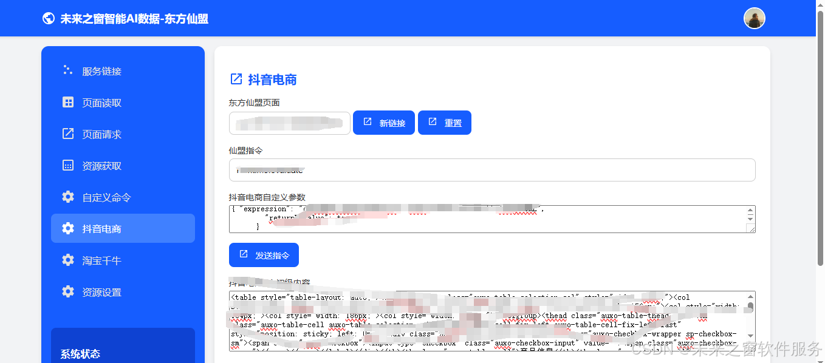
Task: Click the icon inside the 重置 button
Action: [433, 122]
